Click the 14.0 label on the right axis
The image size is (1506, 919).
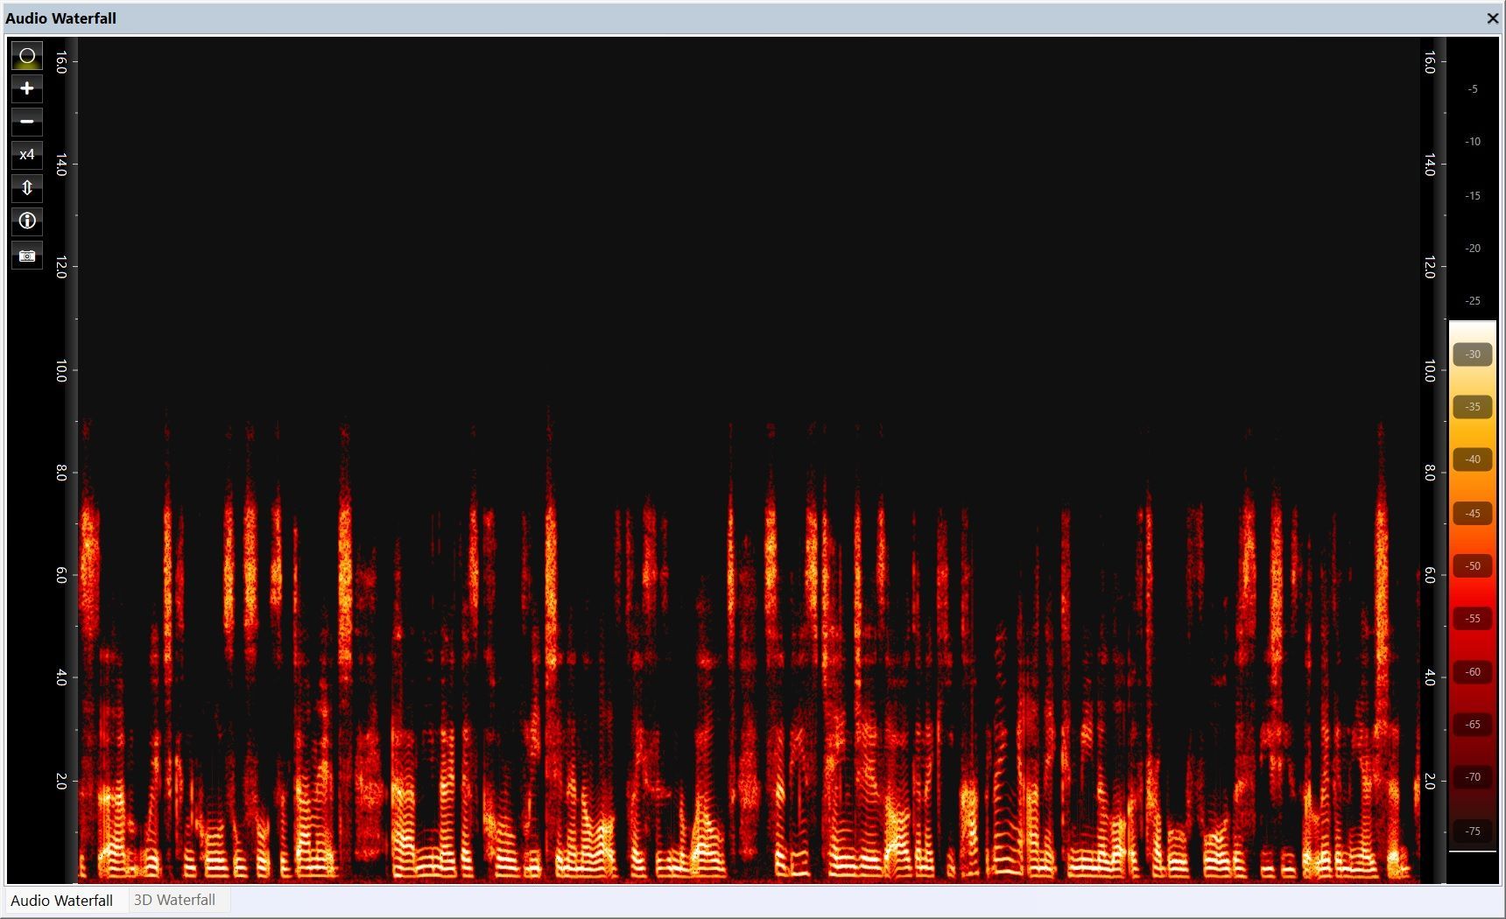point(1430,165)
